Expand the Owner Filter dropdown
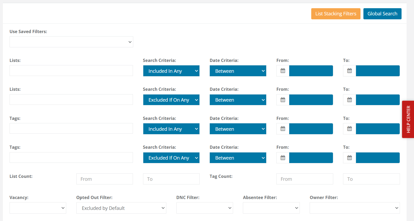This screenshot has width=414, height=221. click(354, 208)
